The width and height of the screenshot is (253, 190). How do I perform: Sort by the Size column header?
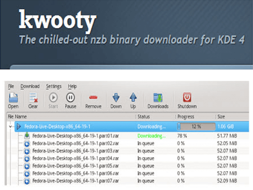coord(221,116)
